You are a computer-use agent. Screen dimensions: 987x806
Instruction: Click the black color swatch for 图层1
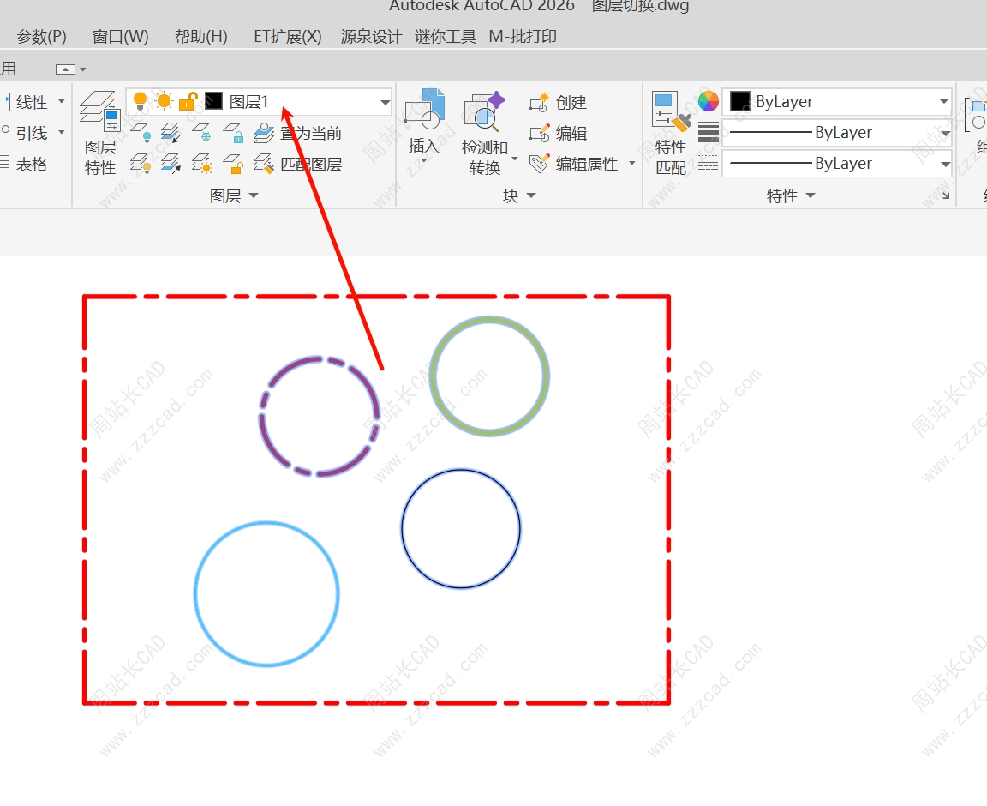point(213,101)
